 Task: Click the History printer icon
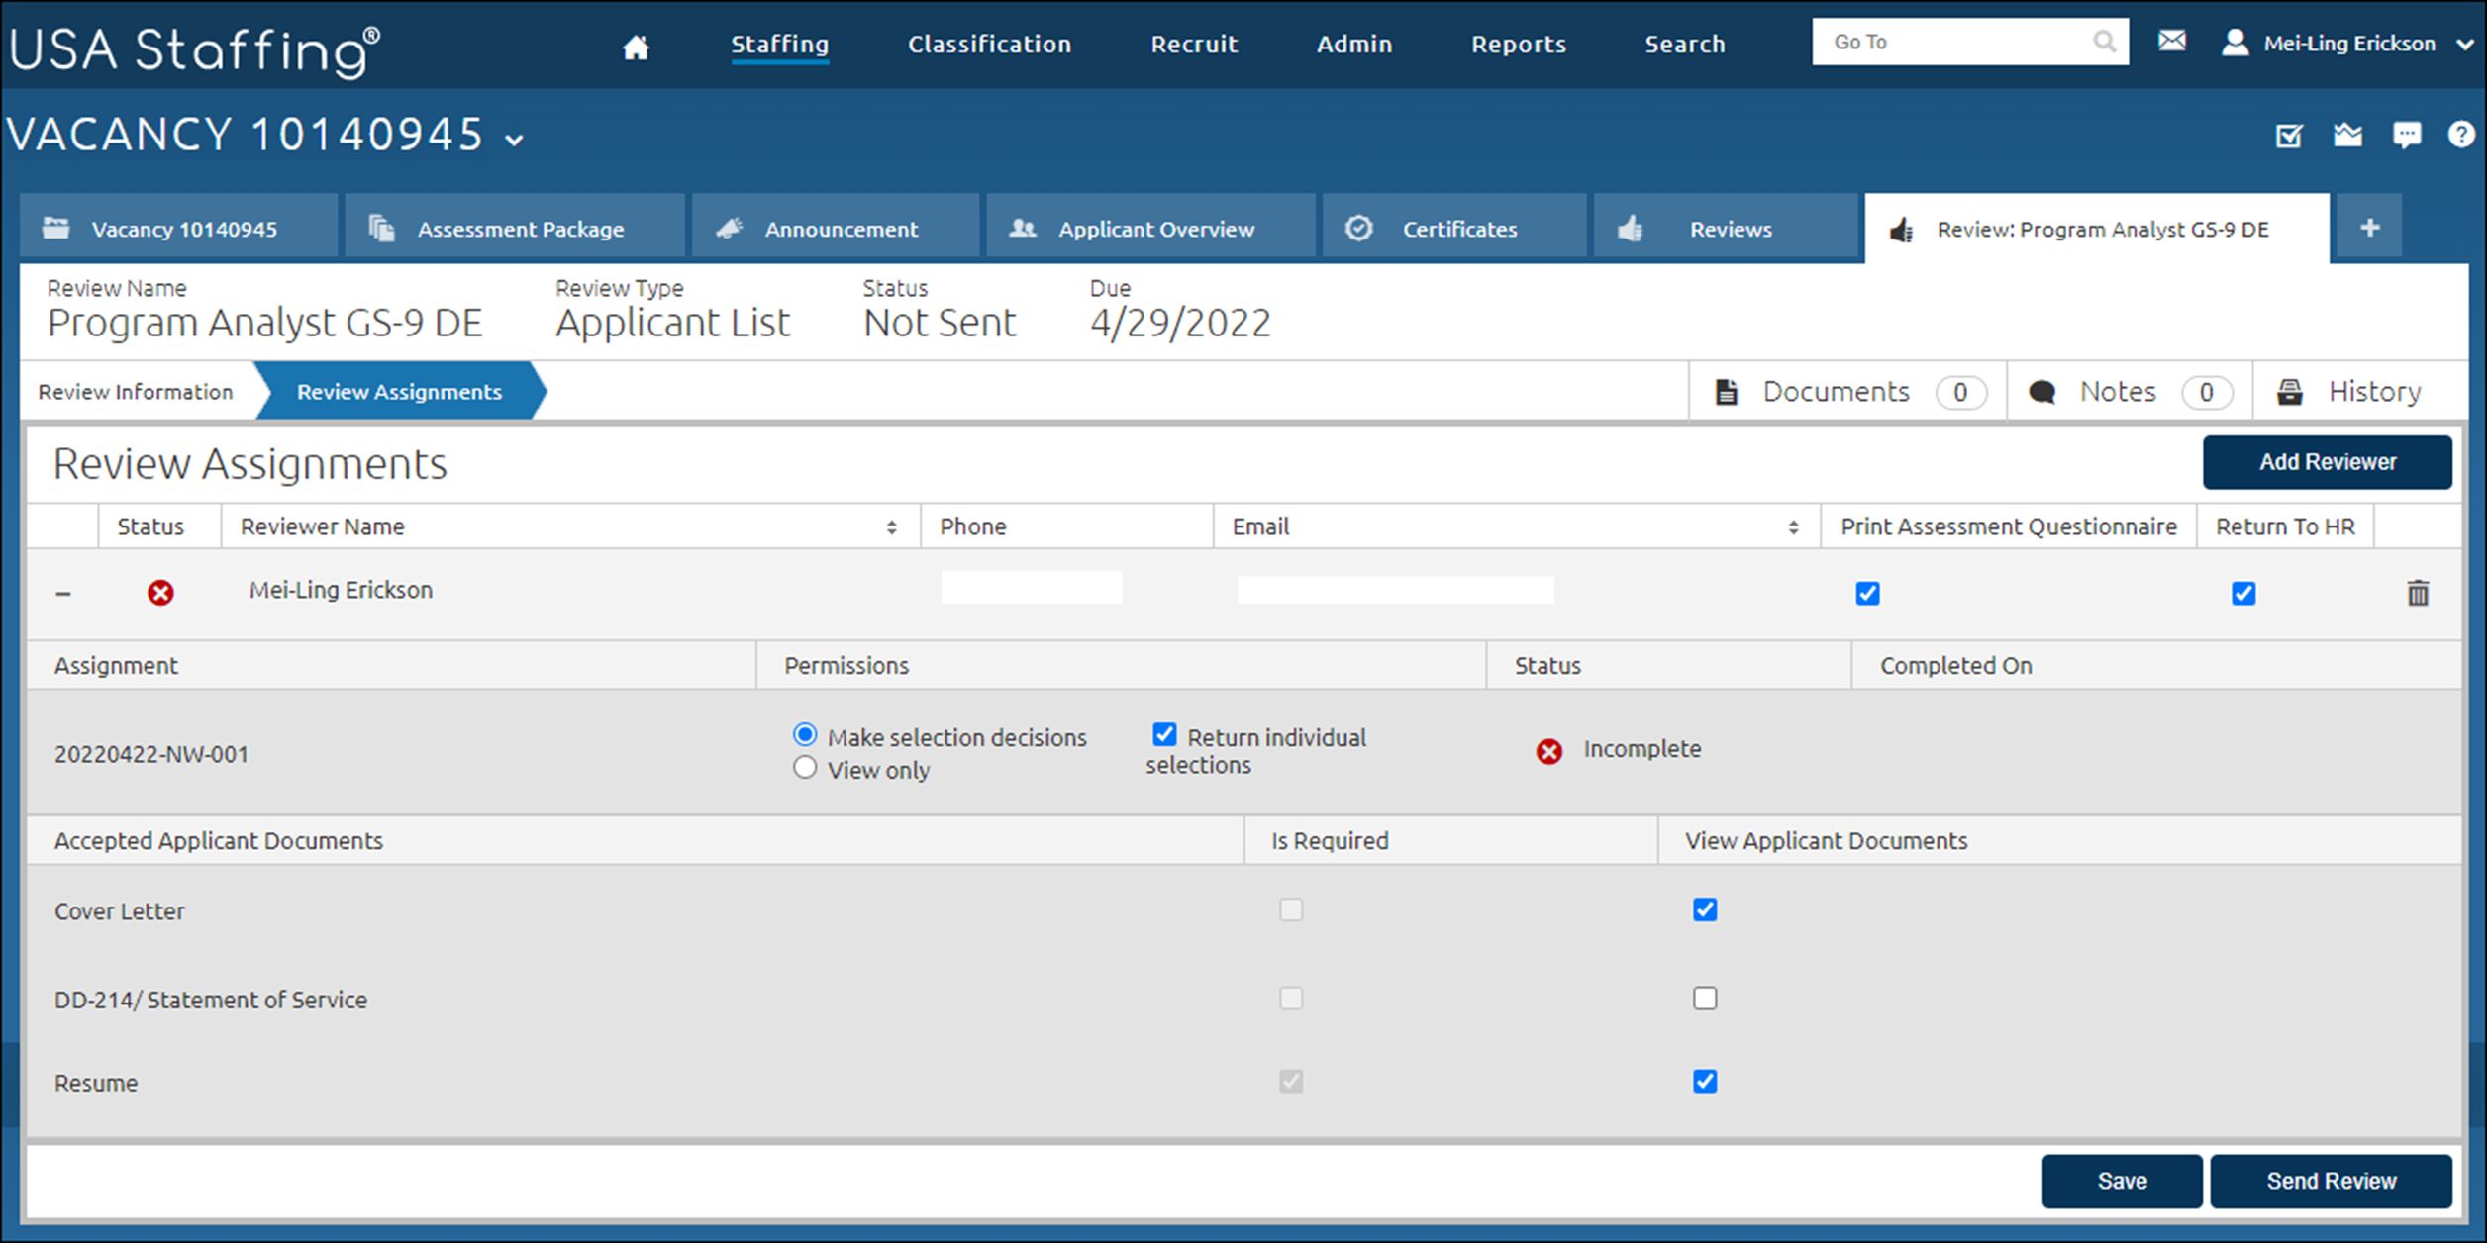[2289, 392]
